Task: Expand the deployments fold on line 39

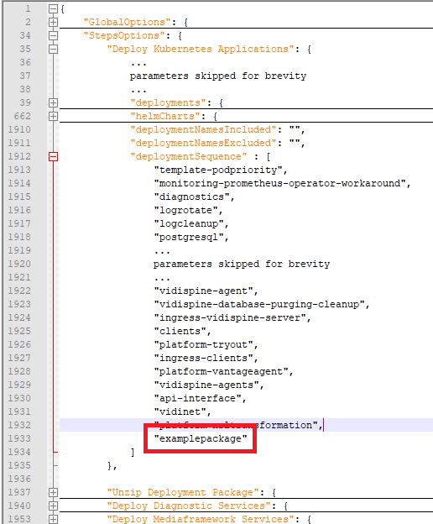Action: 53,102
